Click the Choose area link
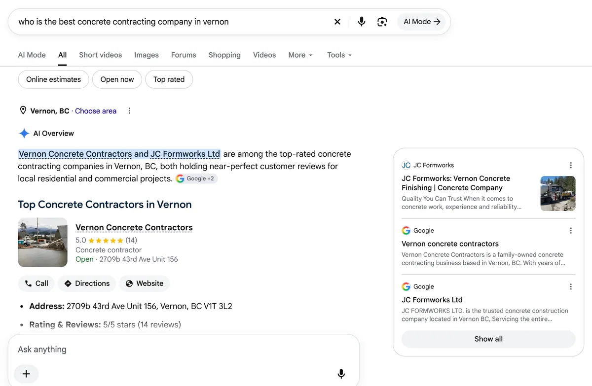The width and height of the screenshot is (592, 386). tap(96, 111)
